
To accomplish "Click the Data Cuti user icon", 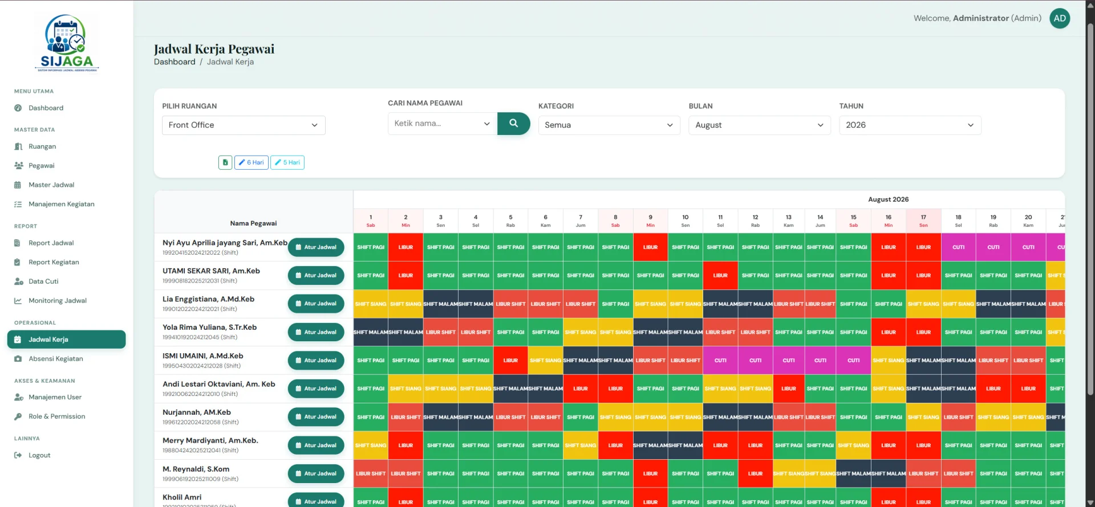I will [18, 281].
